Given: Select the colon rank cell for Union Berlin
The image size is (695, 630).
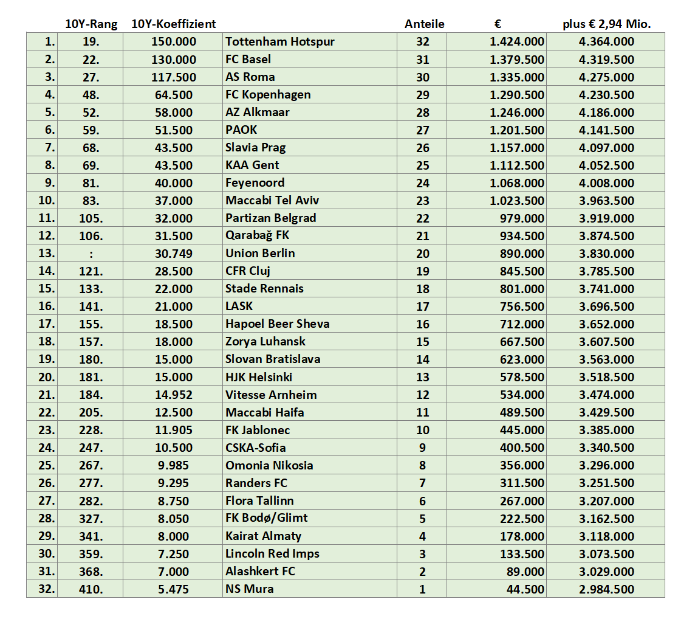Looking at the screenshot, I should [x=91, y=254].
